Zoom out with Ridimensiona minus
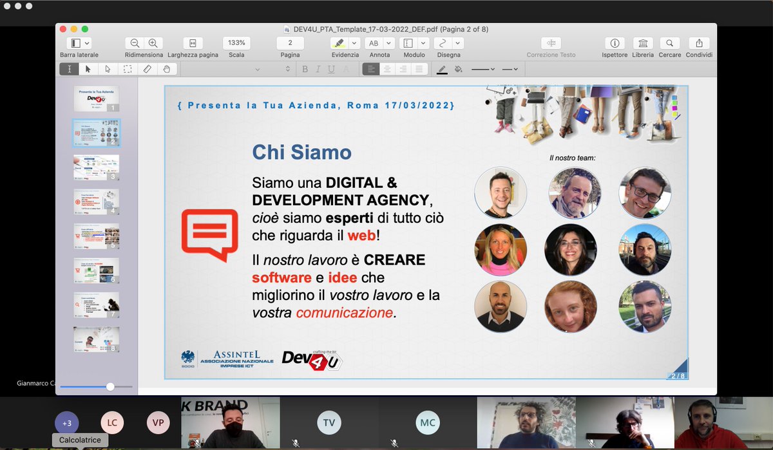773x450 pixels. point(135,43)
